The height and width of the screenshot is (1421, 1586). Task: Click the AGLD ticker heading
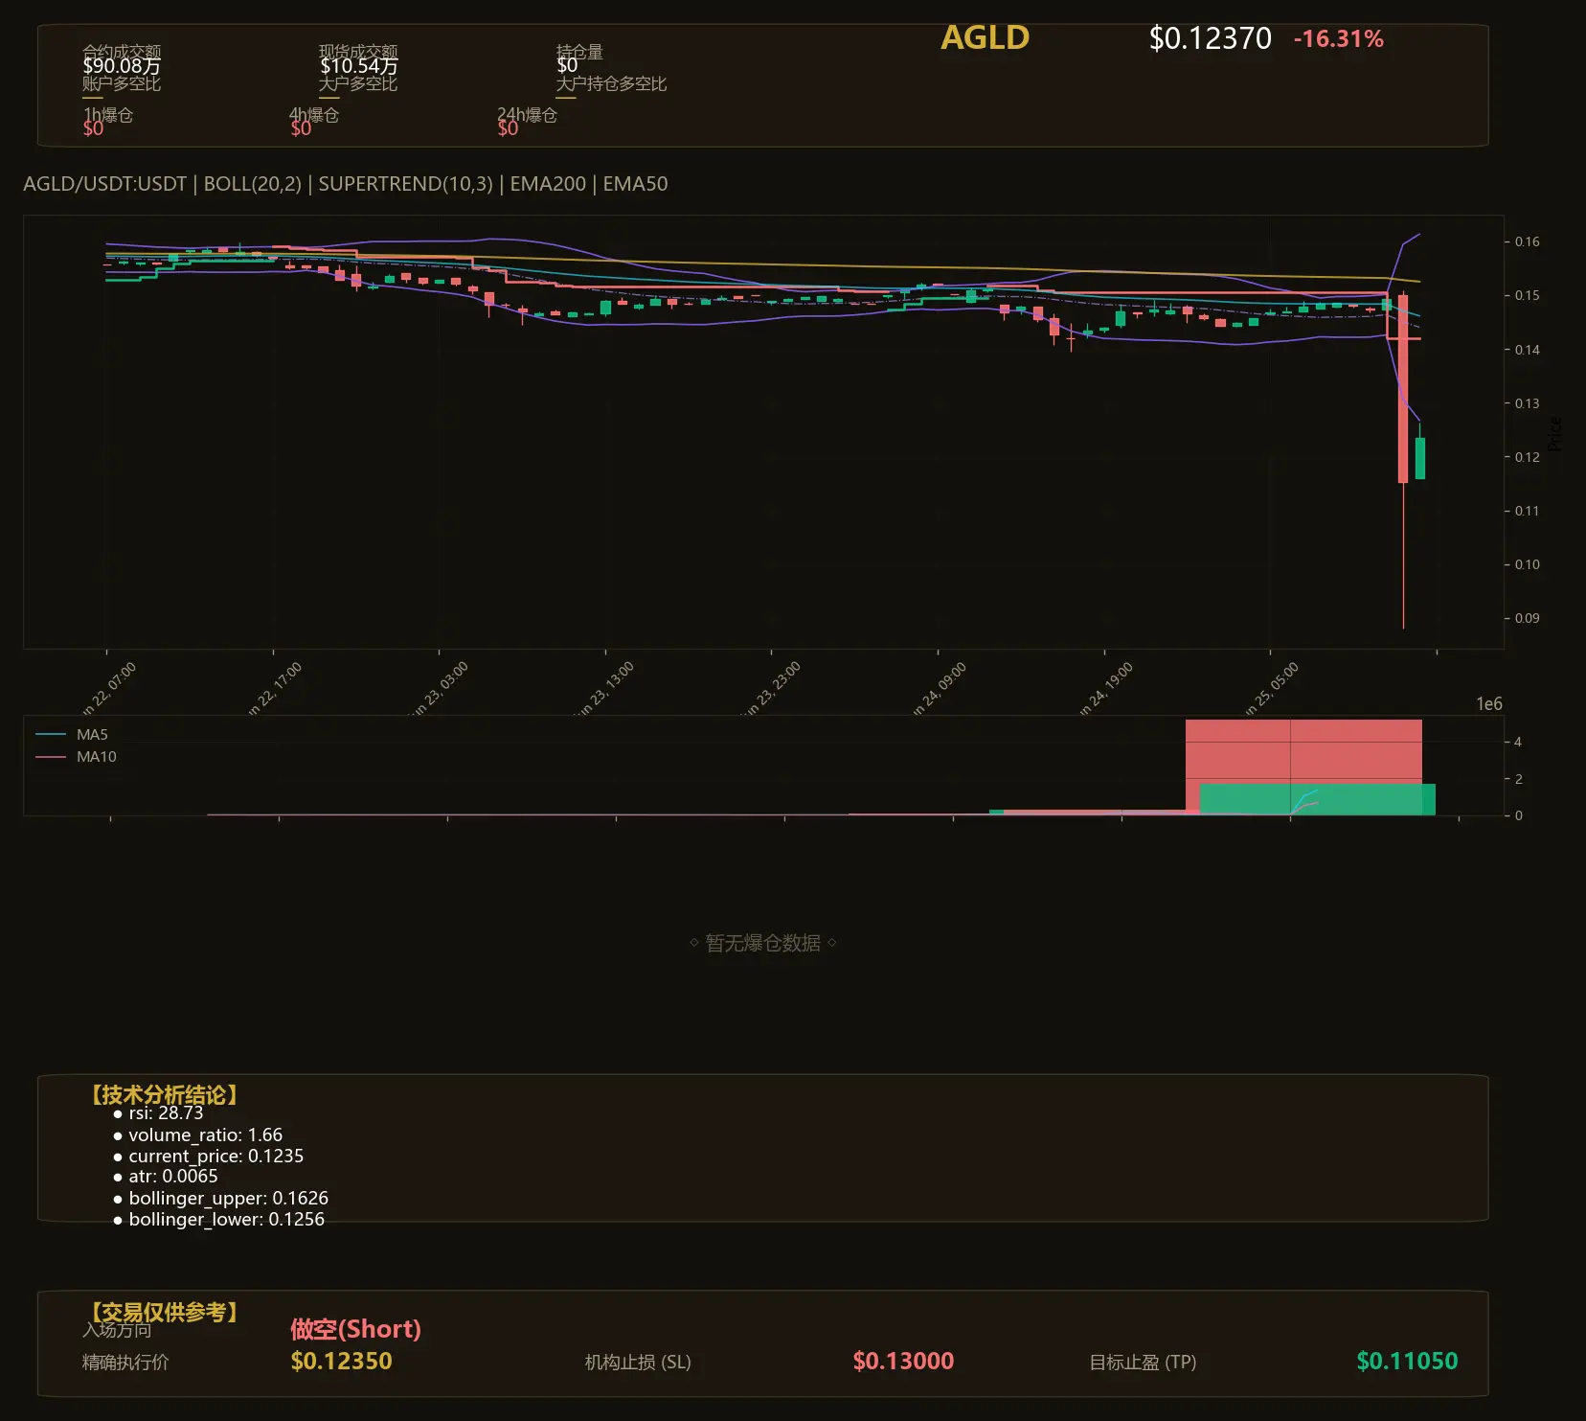click(985, 37)
